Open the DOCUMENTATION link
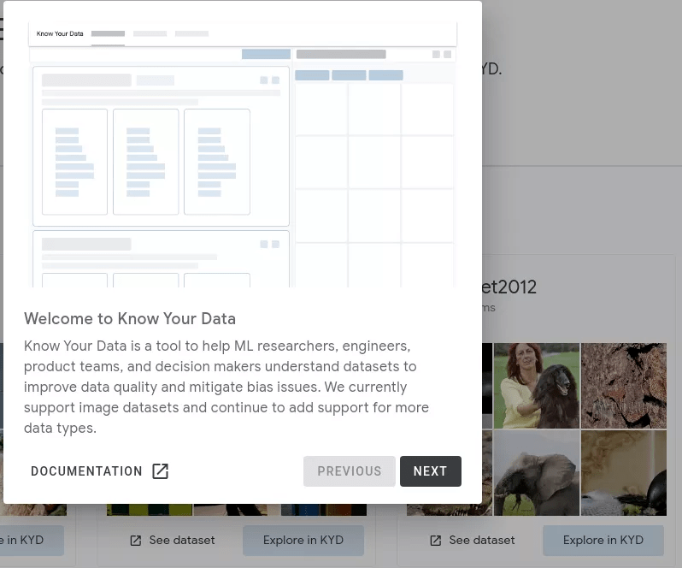Viewport: 682px width, 568px height. (86, 471)
